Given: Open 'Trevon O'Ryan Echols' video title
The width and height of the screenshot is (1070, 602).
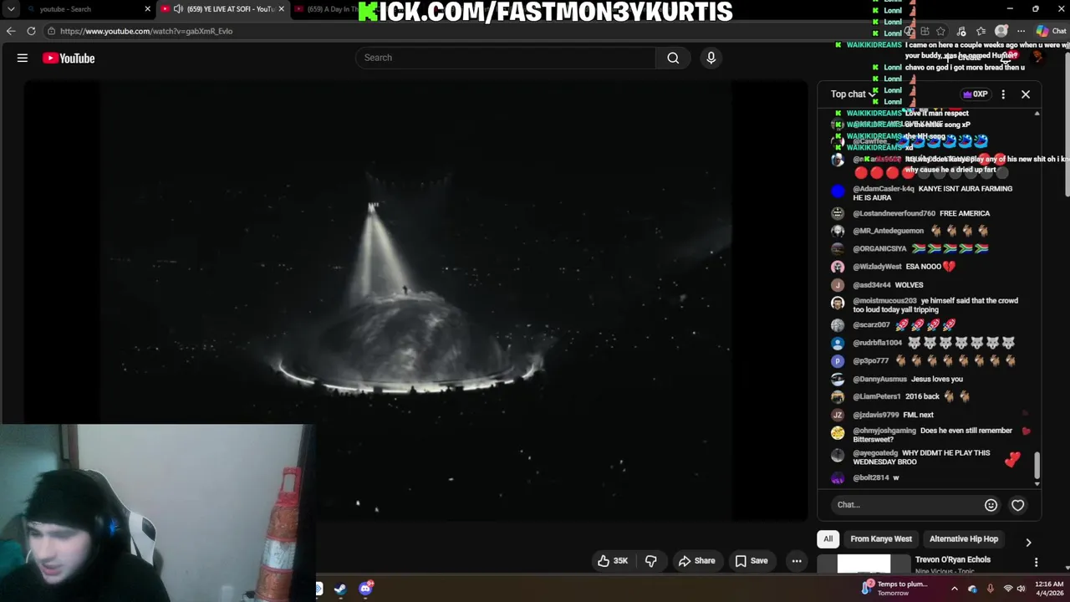Looking at the screenshot, I should coord(953,559).
